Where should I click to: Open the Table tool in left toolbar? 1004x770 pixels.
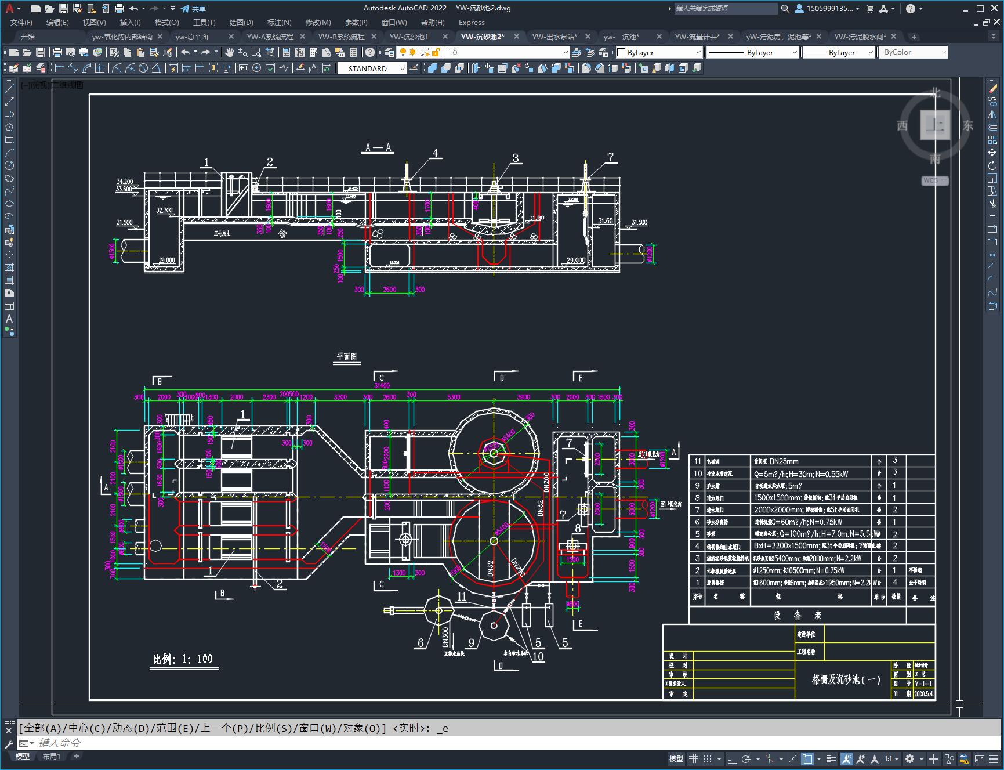(9, 306)
